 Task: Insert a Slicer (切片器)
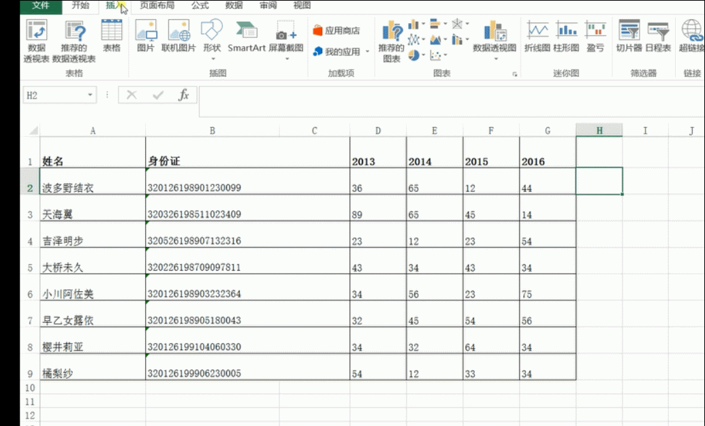click(629, 35)
